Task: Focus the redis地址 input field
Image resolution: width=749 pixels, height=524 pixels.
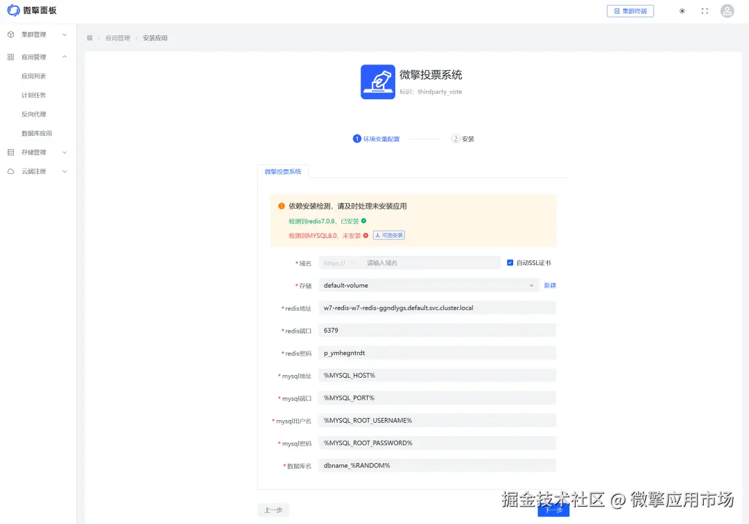Action: point(437,308)
